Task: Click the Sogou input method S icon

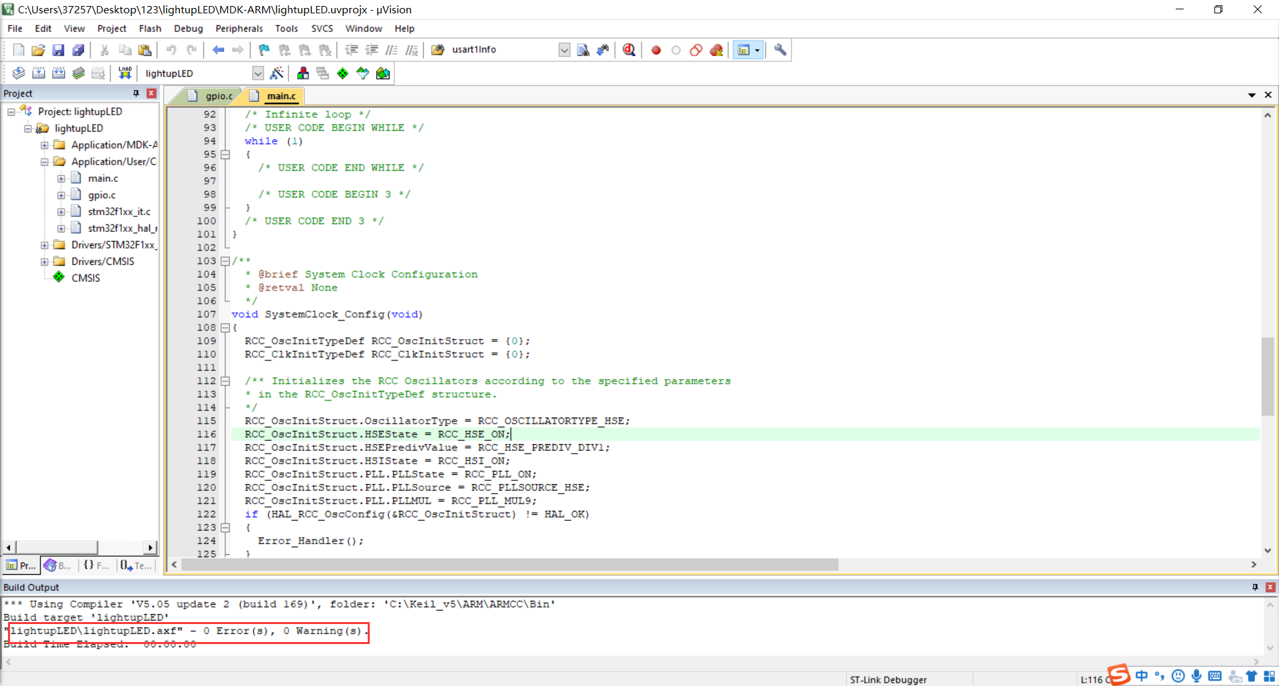Action: [1119, 675]
